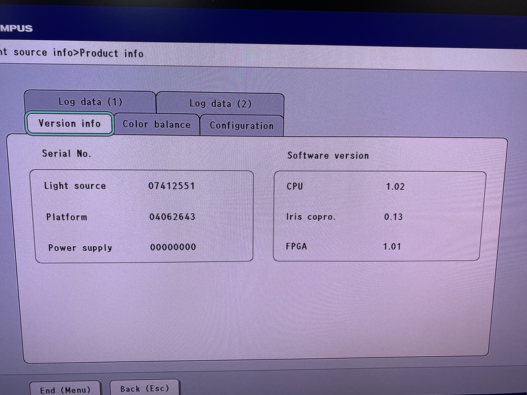Switch to the Configuration tab
527x395 pixels.
242,126
